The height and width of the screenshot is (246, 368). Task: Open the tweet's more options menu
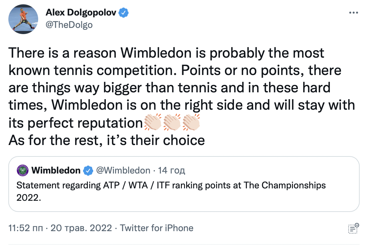coord(354,13)
